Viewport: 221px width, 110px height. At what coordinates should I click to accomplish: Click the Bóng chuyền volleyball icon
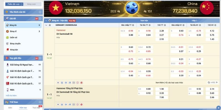click(x=7, y=44)
